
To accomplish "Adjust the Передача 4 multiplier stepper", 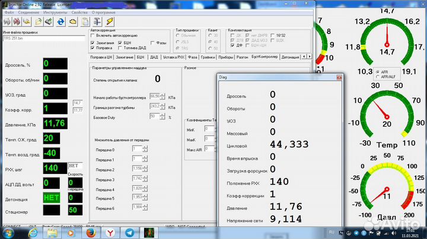I will point(145,189).
